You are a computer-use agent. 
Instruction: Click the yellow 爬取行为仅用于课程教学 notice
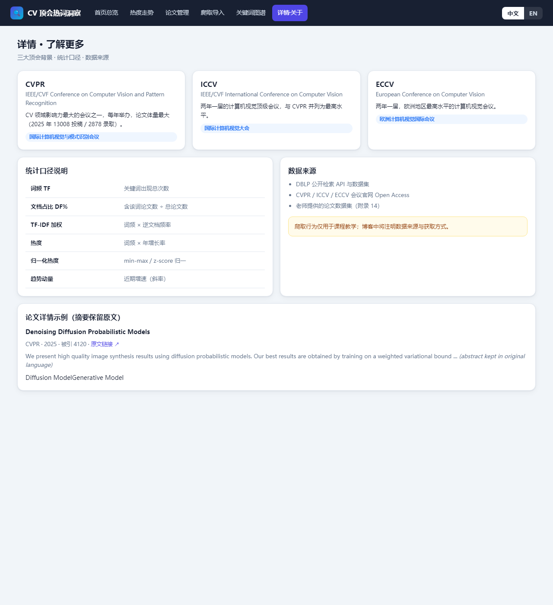(408, 226)
